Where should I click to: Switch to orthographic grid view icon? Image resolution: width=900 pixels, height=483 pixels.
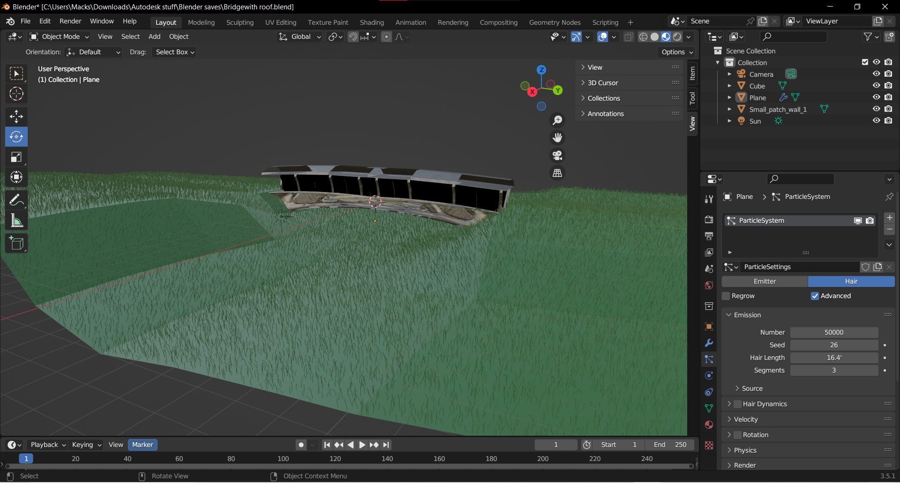coord(557,173)
